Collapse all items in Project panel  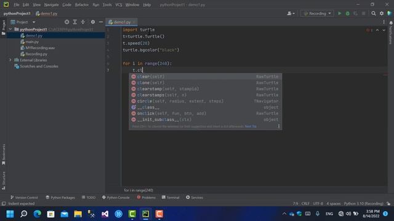click(x=83, y=22)
